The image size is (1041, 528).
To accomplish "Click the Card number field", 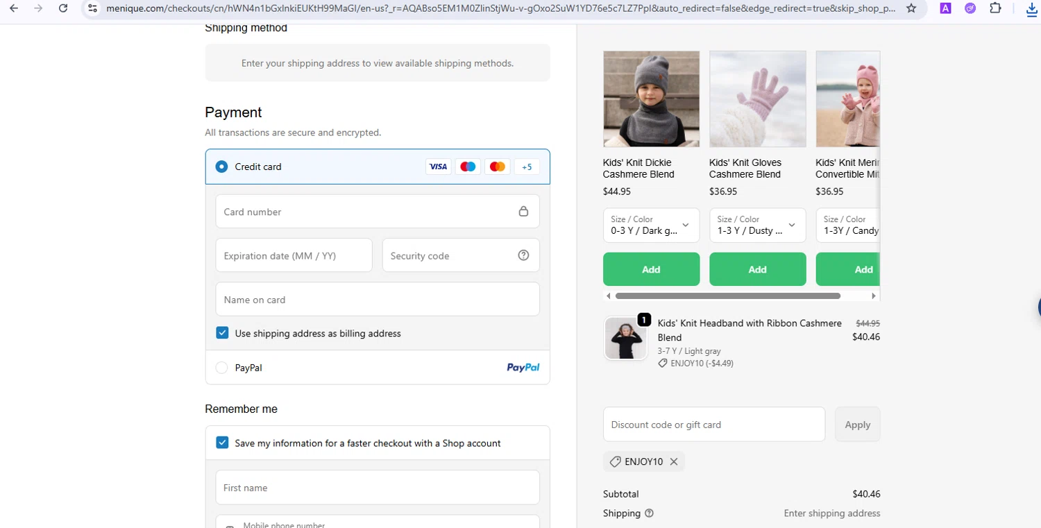I will tap(378, 211).
